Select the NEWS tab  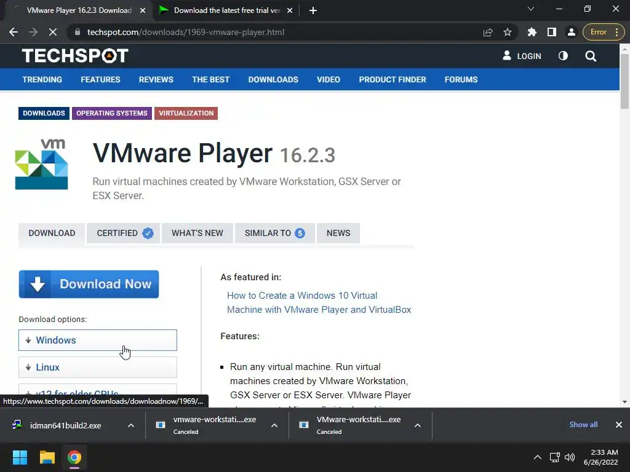point(338,233)
